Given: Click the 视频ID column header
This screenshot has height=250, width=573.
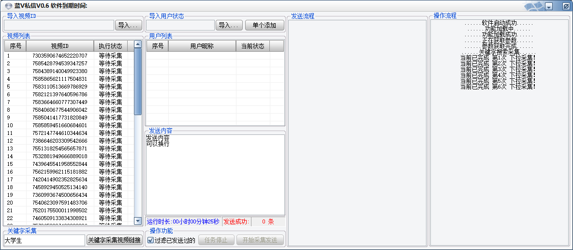Looking at the screenshot, I should (x=60, y=46).
